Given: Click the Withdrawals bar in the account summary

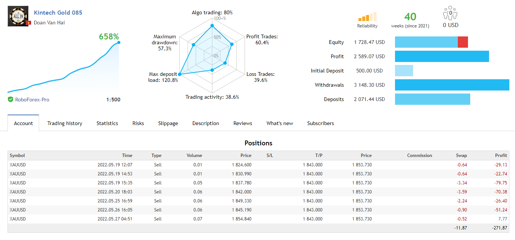Looking at the screenshot, I should [x=452, y=85].
